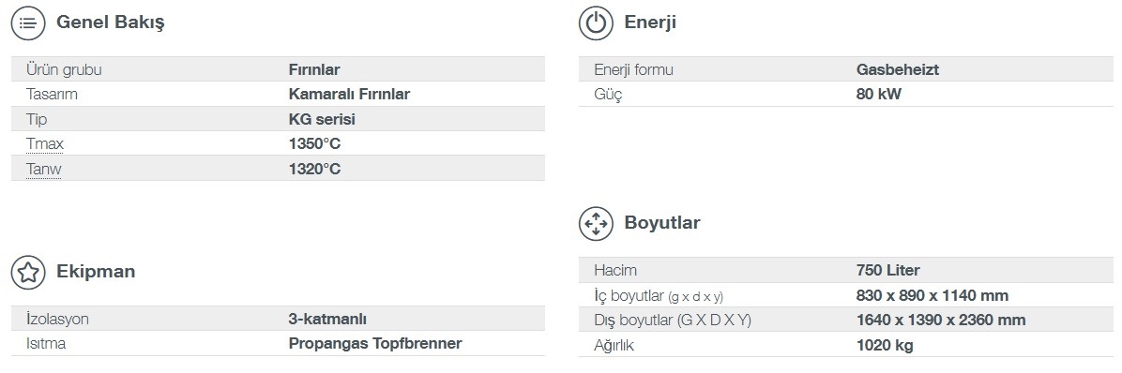Click the 1640 x 1390 x 2360 mm value
The height and width of the screenshot is (373, 1122).
[x=941, y=321]
